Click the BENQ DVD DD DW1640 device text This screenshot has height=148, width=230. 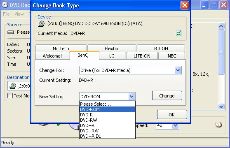point(95,23)
